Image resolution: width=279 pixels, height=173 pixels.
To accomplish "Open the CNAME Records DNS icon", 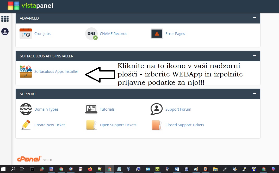I will [x=91, y=34].
